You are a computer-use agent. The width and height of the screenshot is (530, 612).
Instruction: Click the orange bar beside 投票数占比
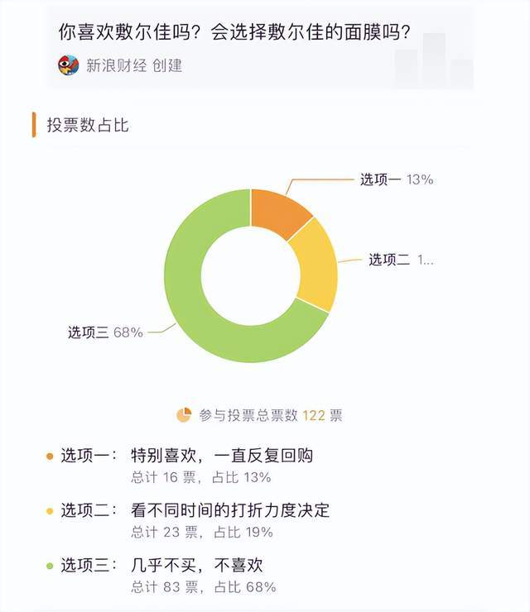(x=34, y=125)
